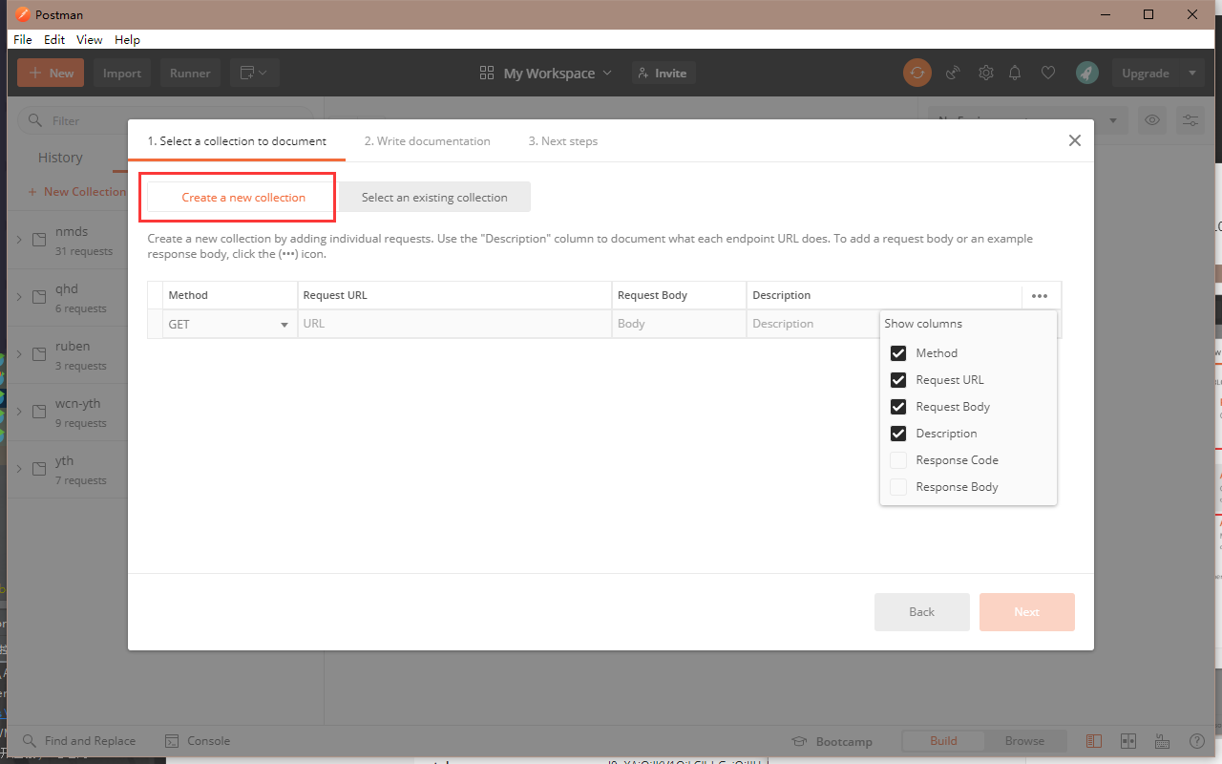This screenshot has width=1222, height=764.
Task: Open the Help menu
Action: coord(127,40)
